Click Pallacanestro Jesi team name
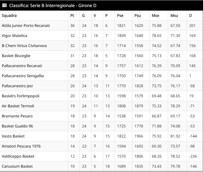 [17, 86]
